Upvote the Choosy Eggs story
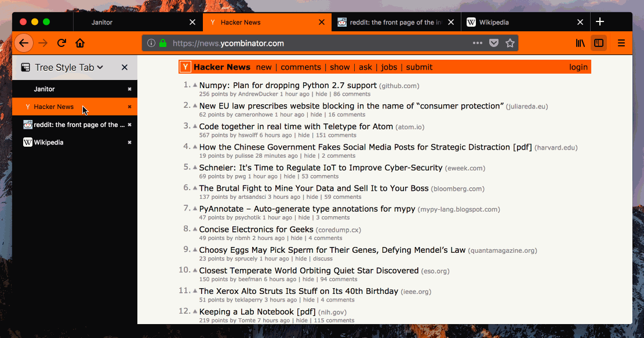The image size is (644, 338). click(x=195, y=250)
